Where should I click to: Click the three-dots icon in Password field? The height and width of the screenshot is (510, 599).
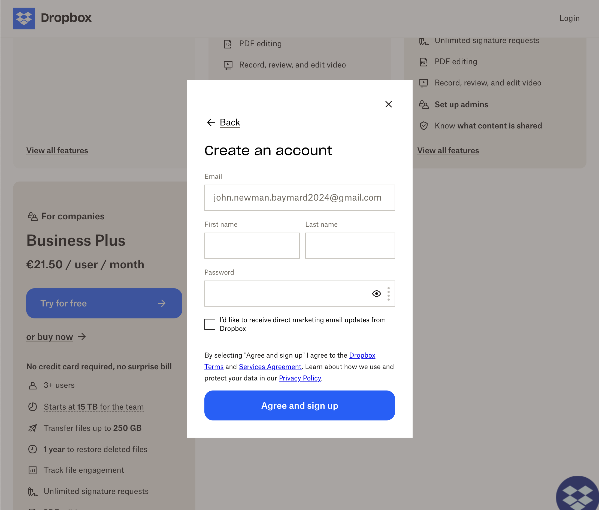coord(388,294)
